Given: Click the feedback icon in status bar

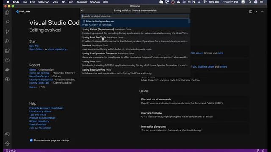Looking at the screenshot, I should [x=258, y=151].
